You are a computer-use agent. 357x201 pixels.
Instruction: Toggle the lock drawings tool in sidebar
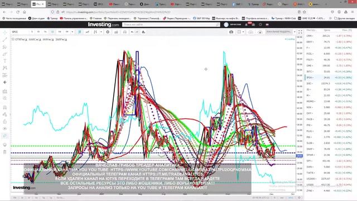(x=5, y=122)
